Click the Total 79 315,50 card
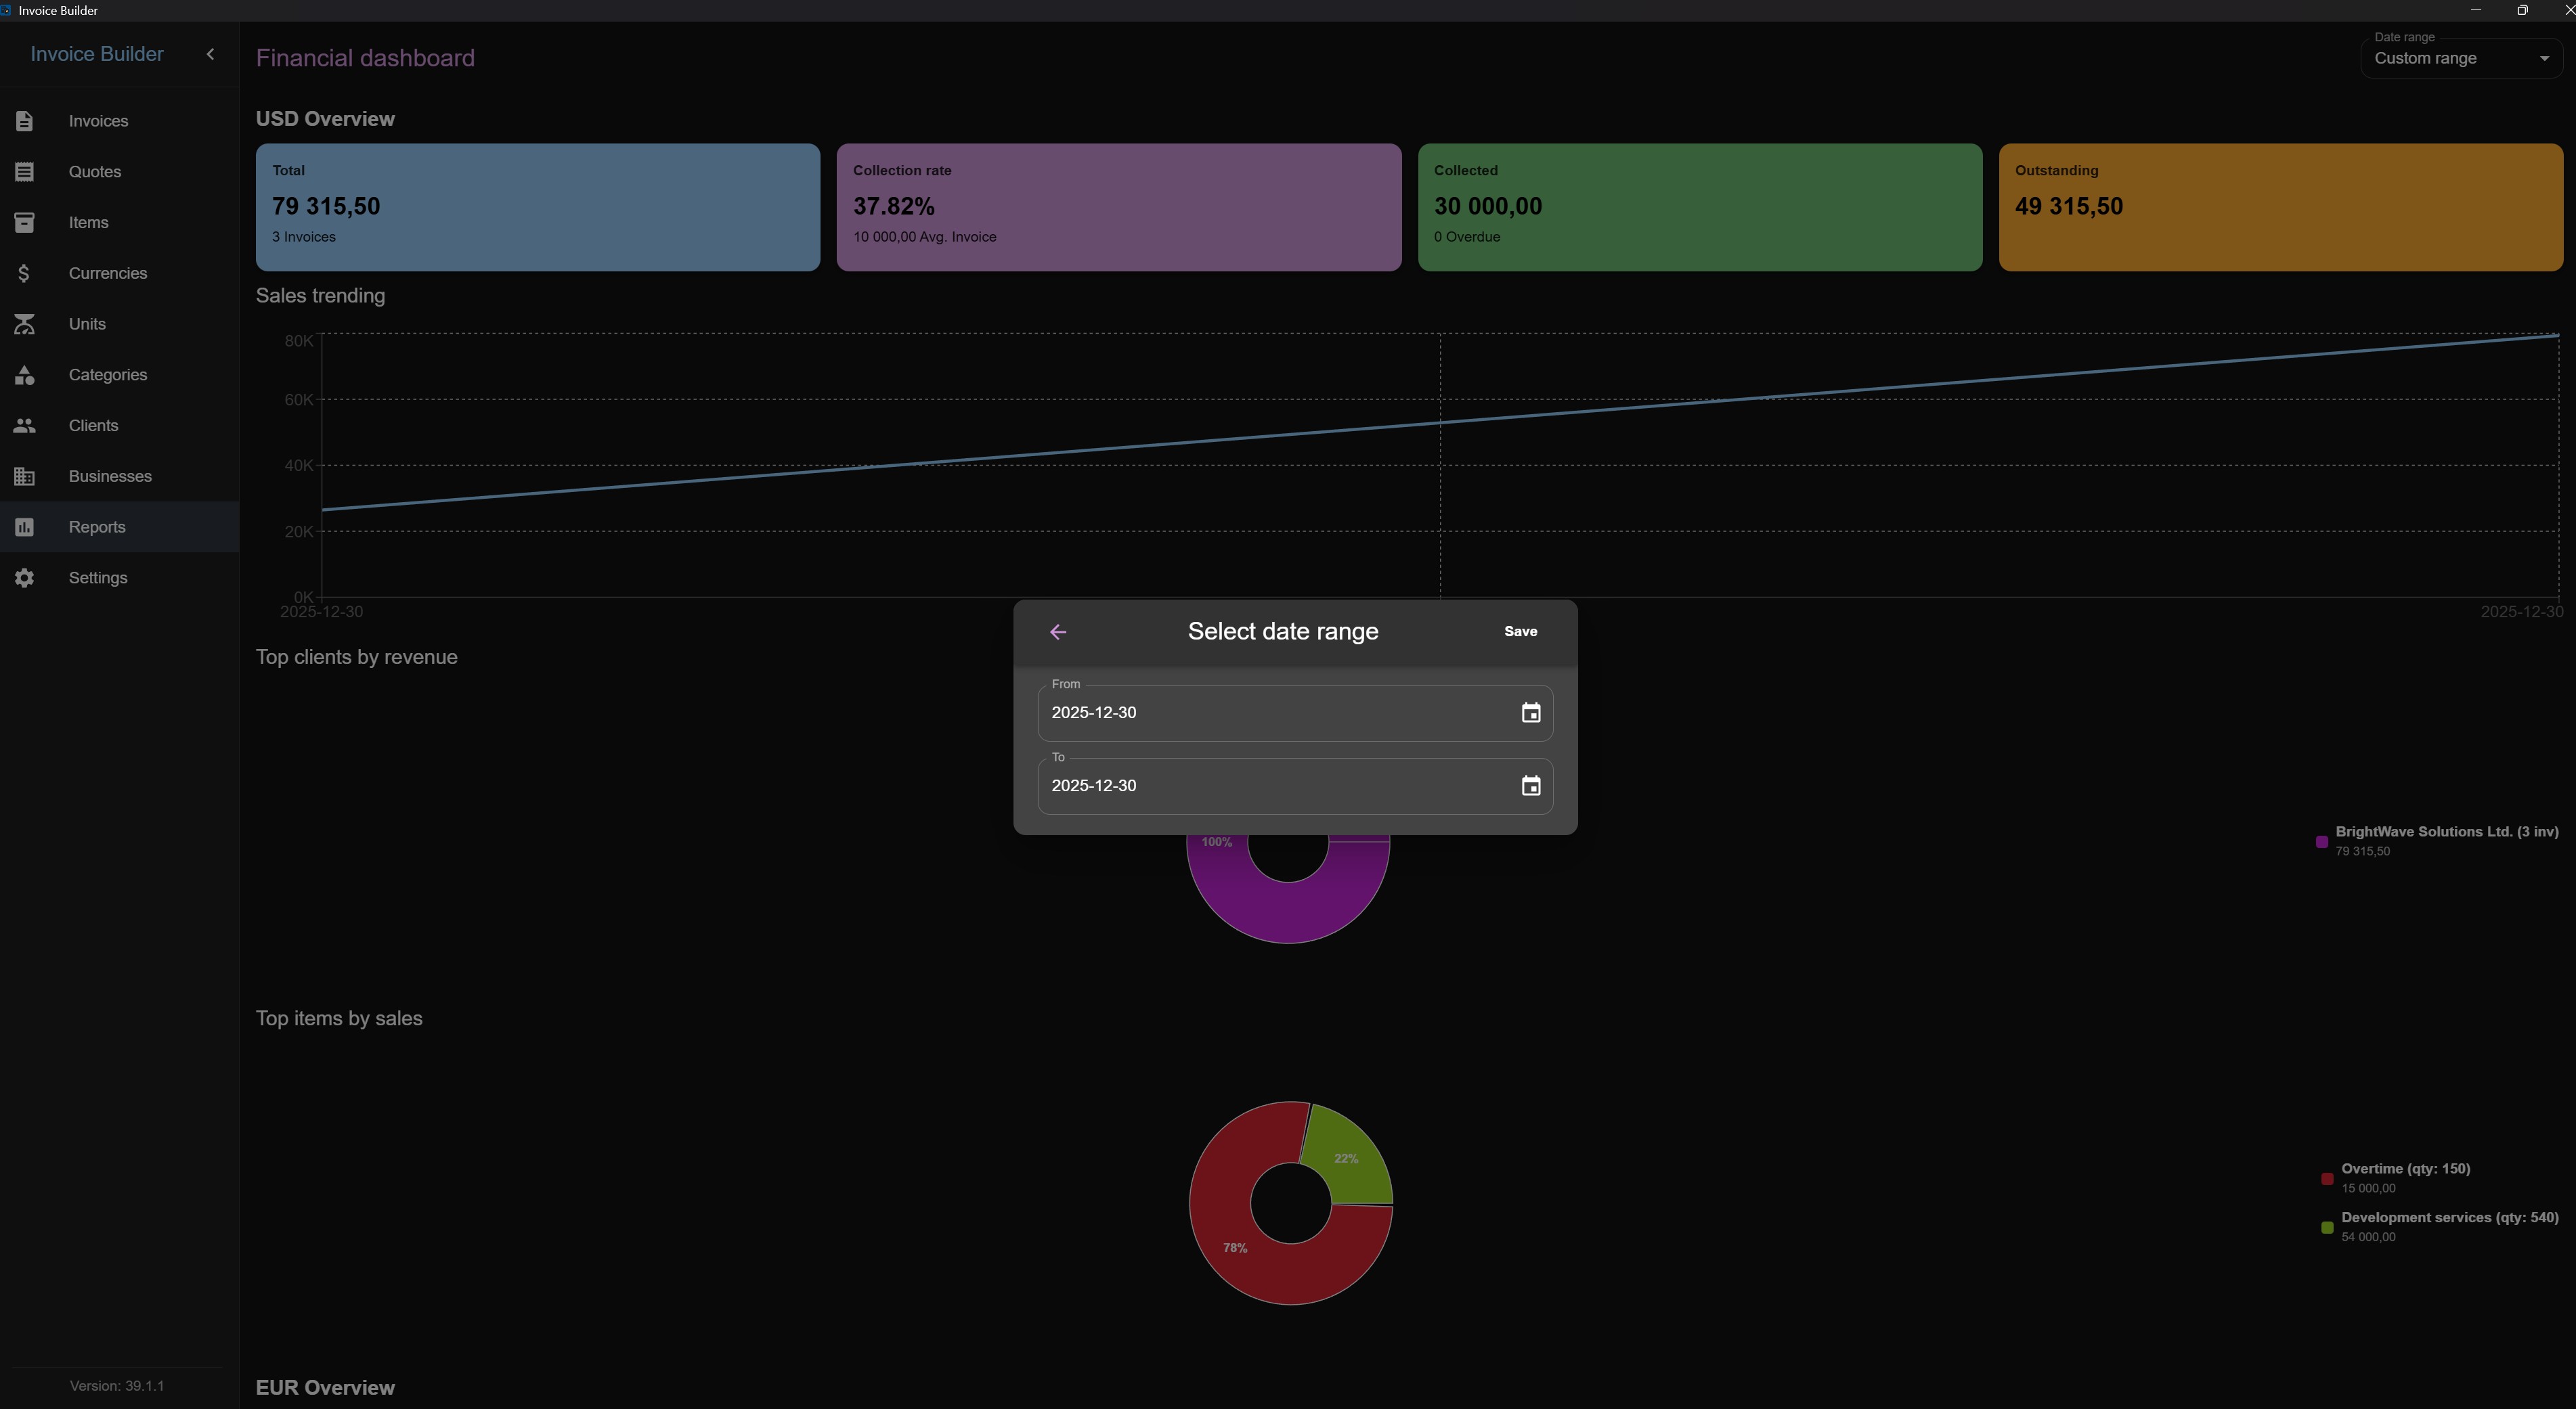This screenshot has width=2576, height=1409. tap(538, 207)
